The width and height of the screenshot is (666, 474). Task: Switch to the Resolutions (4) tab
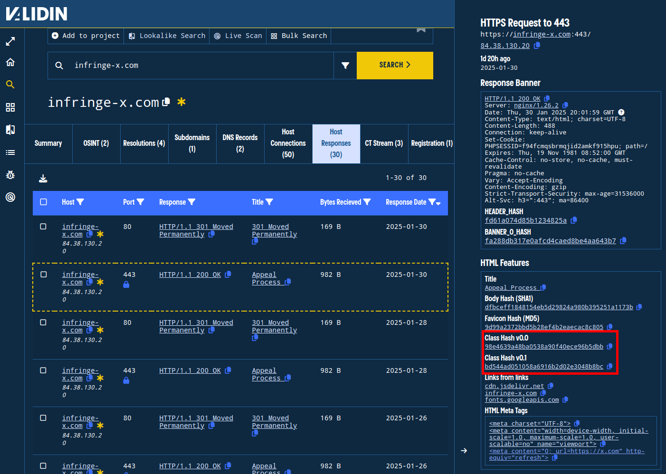144,143
